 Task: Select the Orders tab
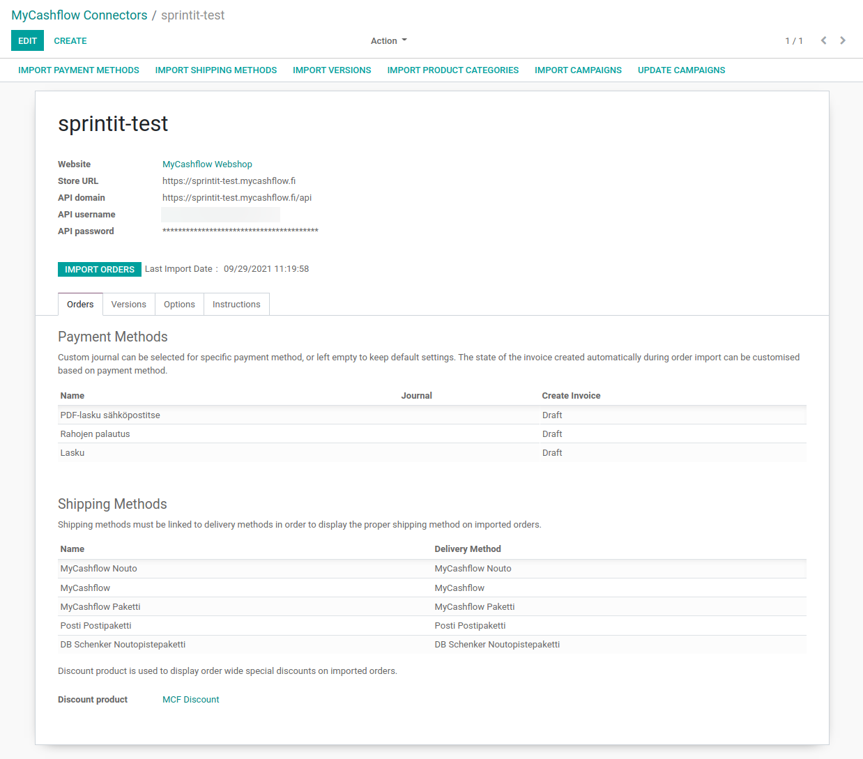pos(80,305)
